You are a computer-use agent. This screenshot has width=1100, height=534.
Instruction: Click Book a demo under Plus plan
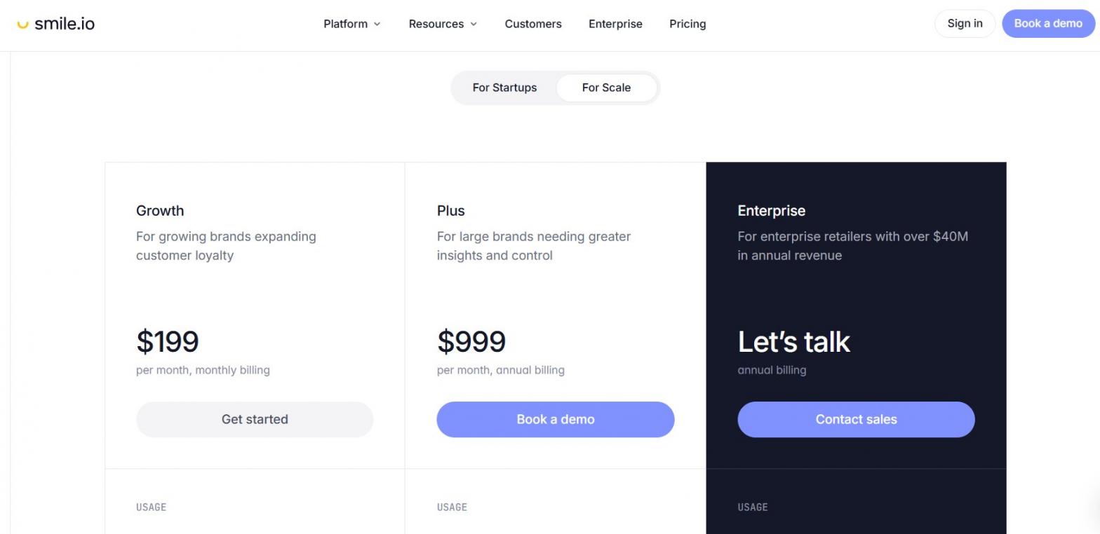click(555, 419)
